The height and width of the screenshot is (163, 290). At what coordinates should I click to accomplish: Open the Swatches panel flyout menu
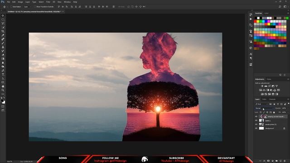[288, 13]
